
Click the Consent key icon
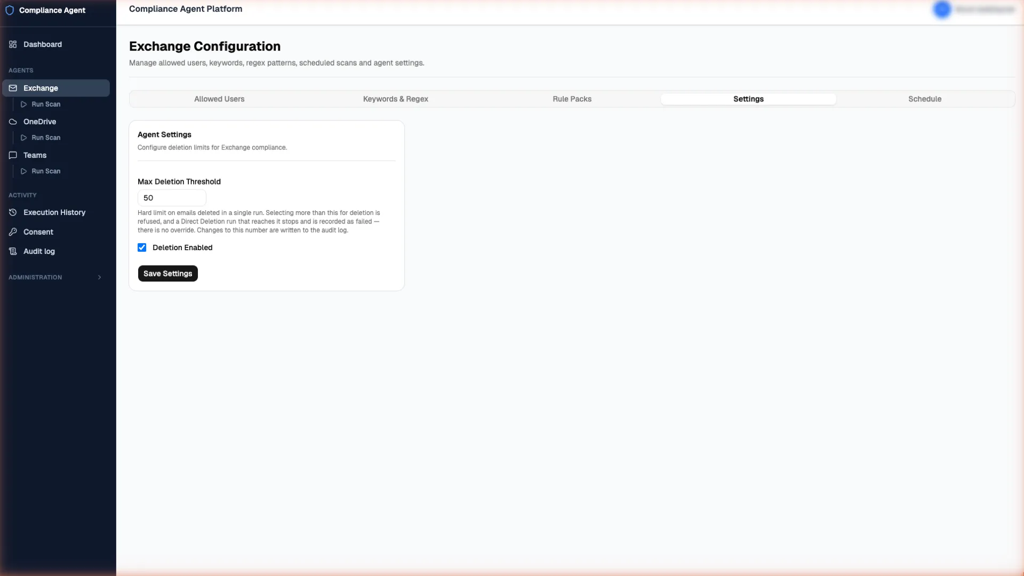pyautogui.click(x=13, y=232)
